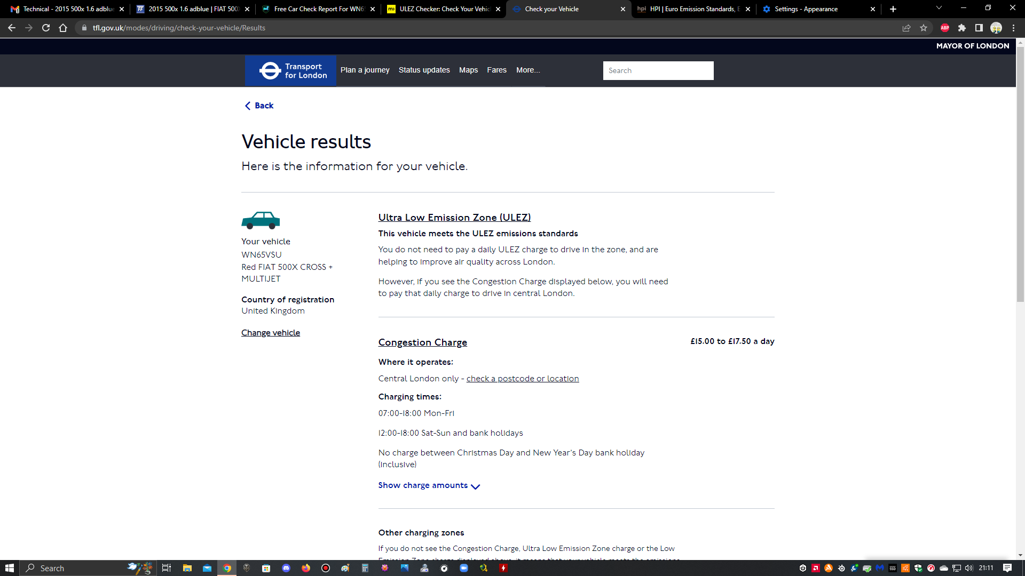This screenshot has height=576, width=1025.
Task: Switch to the FIAT 500 forum tab
Action: [192, 9]
